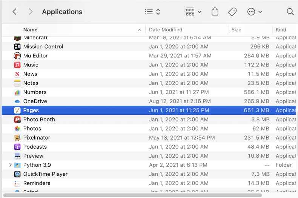Viewport: 298px width, 198px height.
Task: Select the News app icon
Action: point(17,74)
